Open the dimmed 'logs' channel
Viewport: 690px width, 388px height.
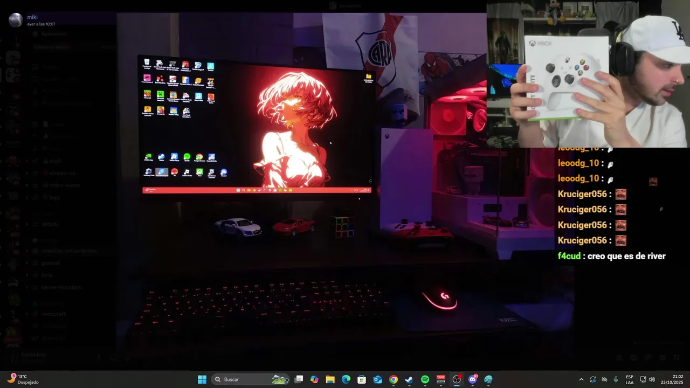click(x=54, y=197)
